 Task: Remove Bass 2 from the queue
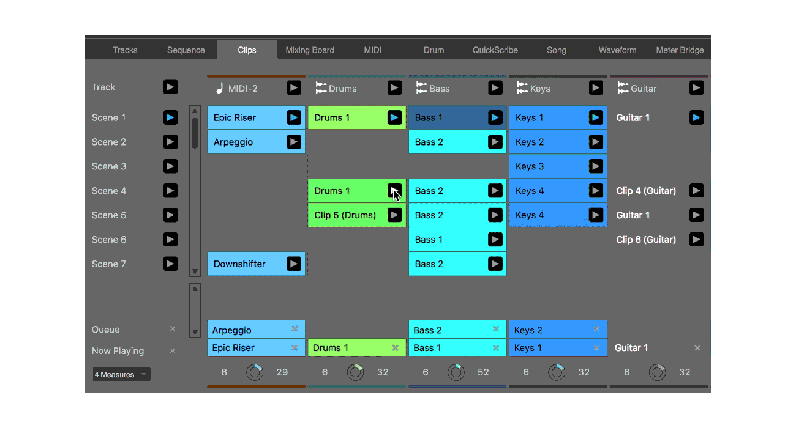(496, 329)
